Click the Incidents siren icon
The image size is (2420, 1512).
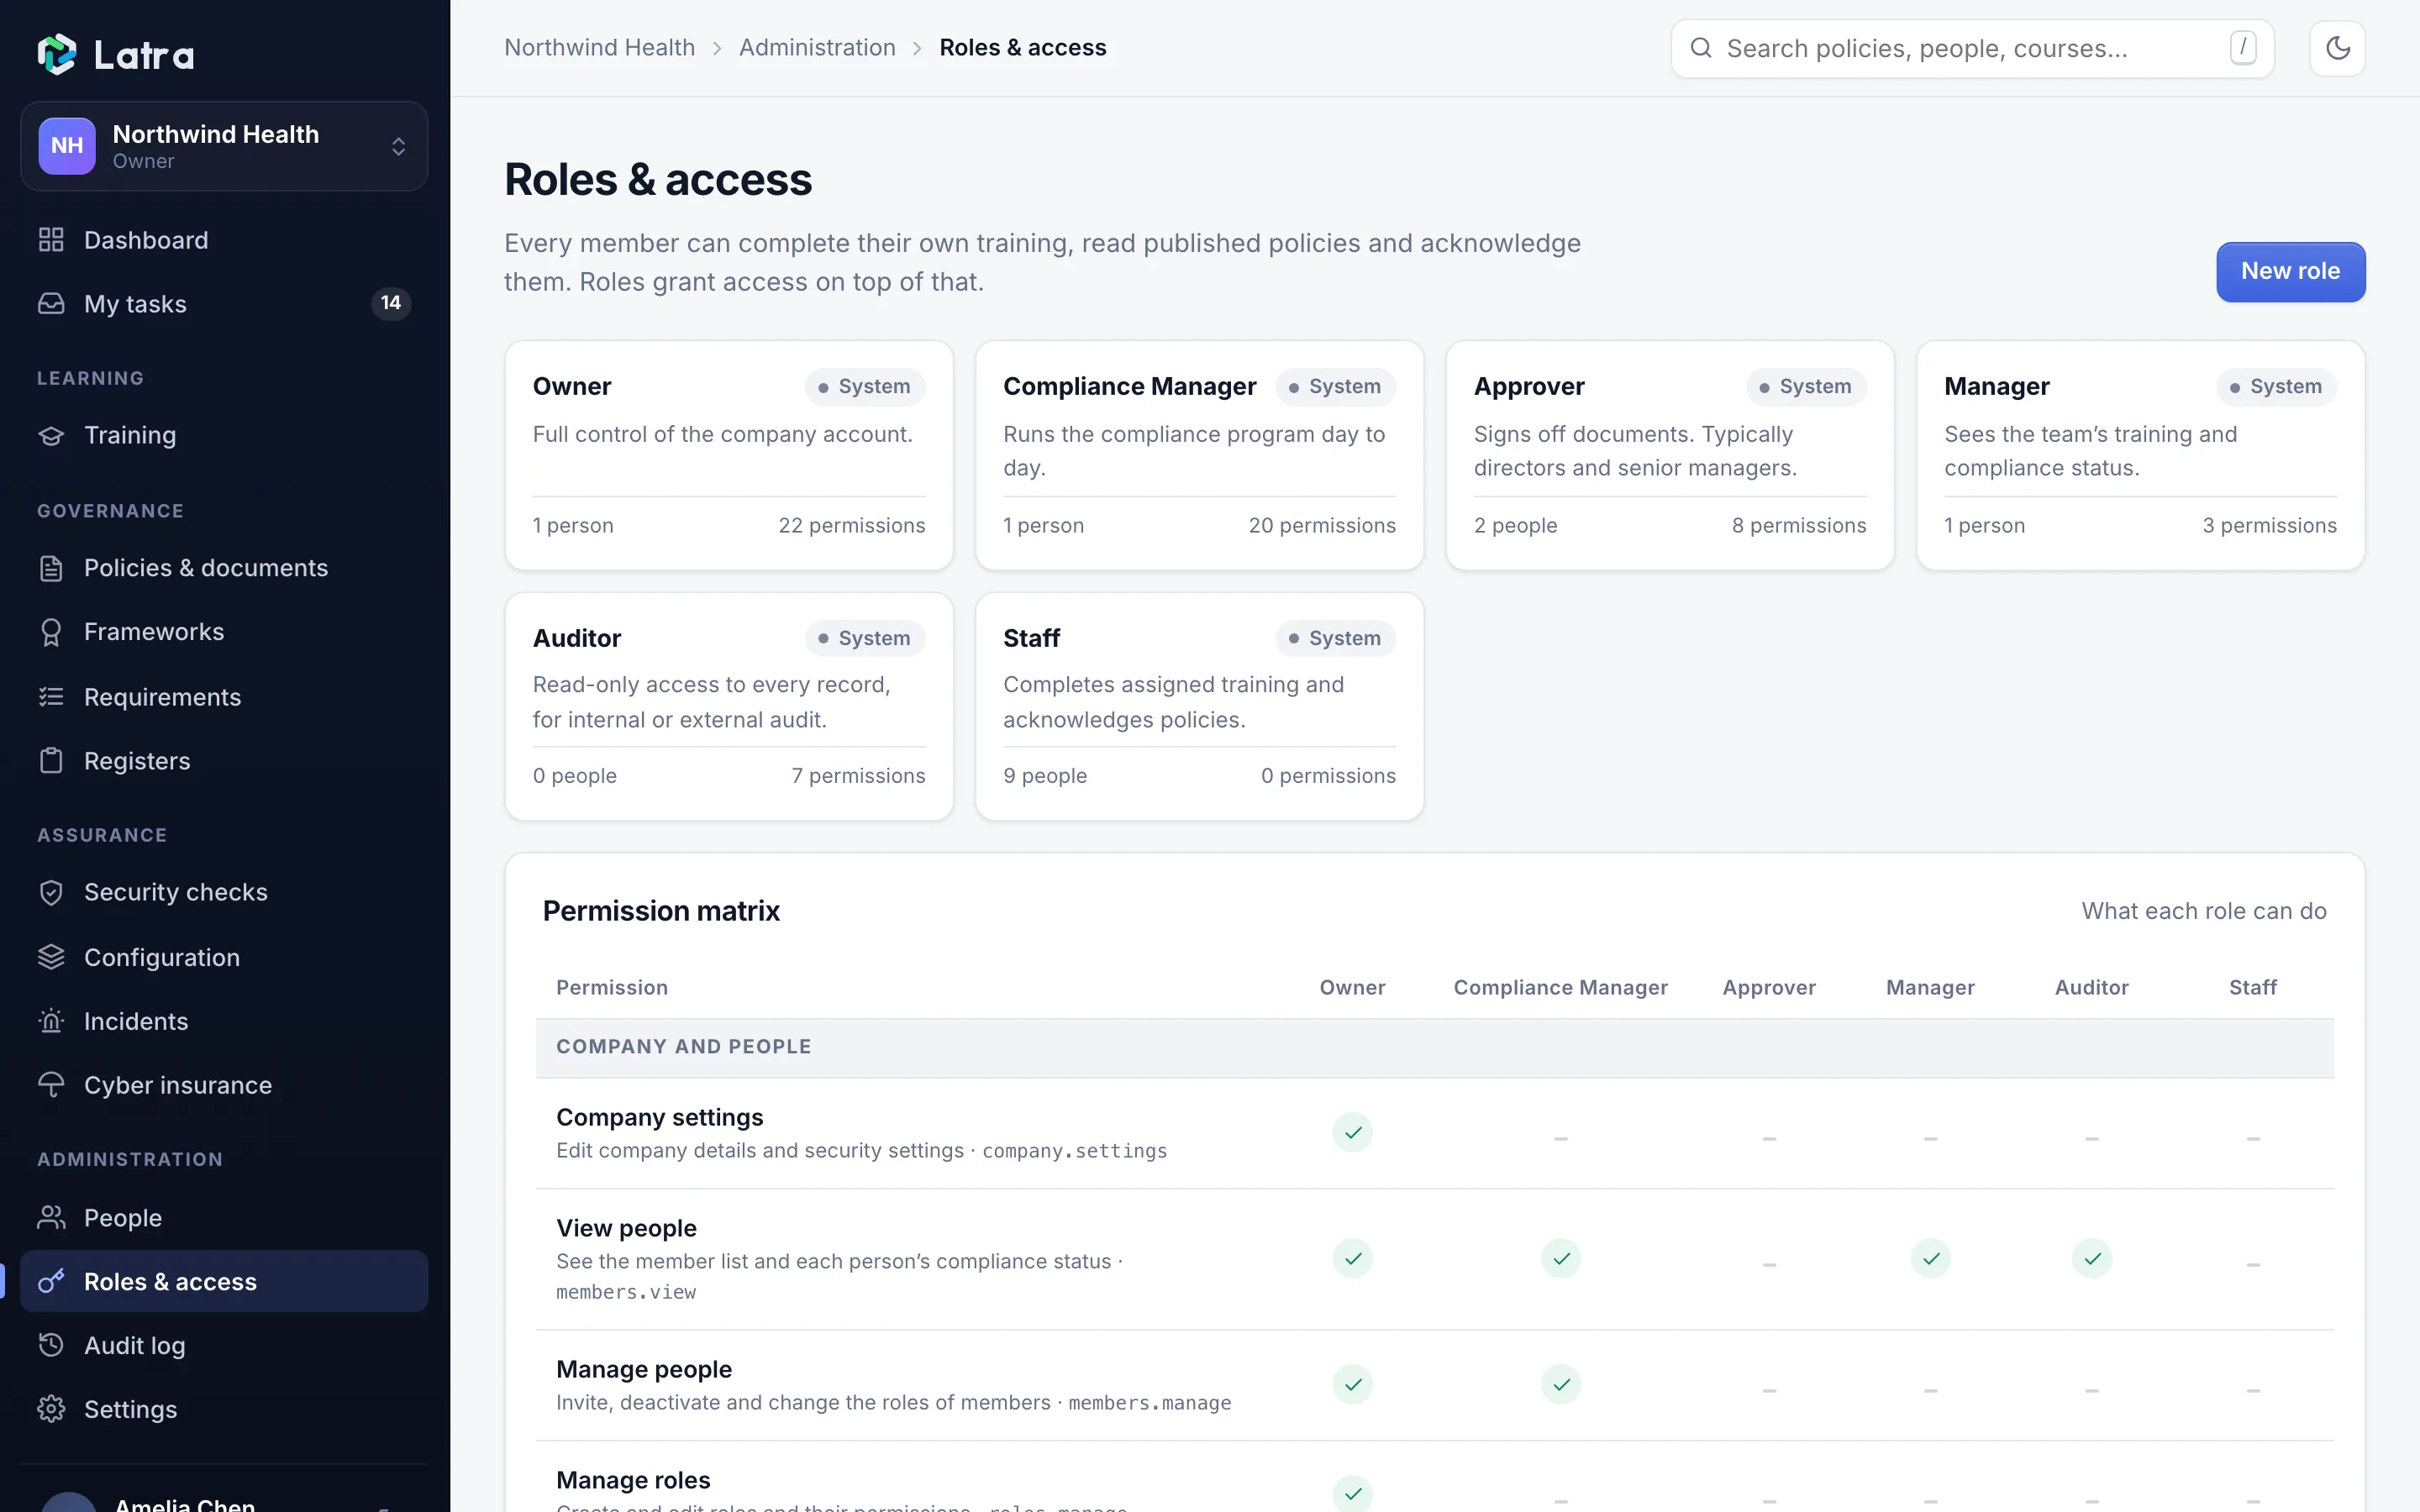tap(51, 1021)
